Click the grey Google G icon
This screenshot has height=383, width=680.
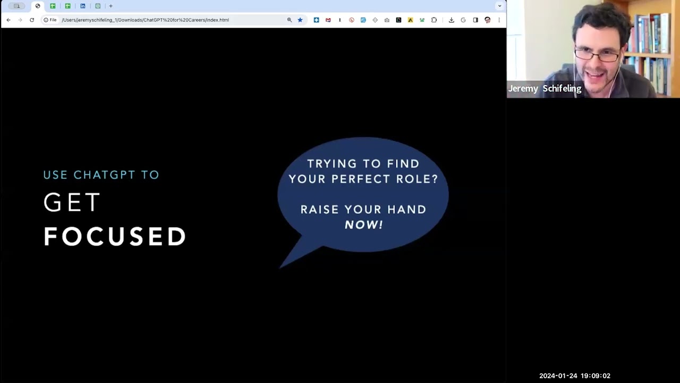463,20
